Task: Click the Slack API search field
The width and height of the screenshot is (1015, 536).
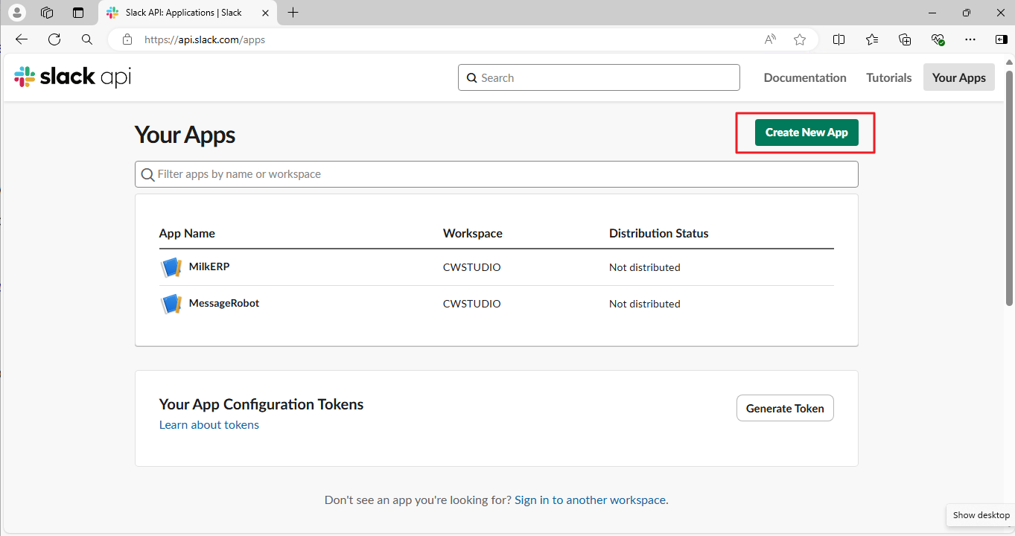Action: [599, 77]
